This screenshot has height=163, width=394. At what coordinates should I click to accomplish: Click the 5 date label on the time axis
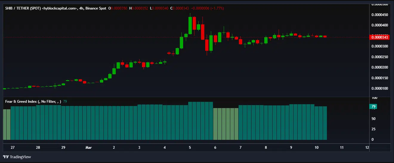tap(190, 148)
